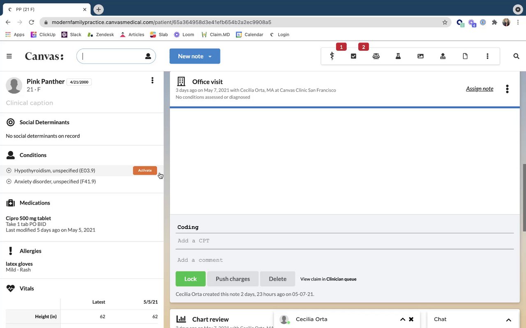Click the Chart review note heading
Screen dimensions: 526x328
210,319
